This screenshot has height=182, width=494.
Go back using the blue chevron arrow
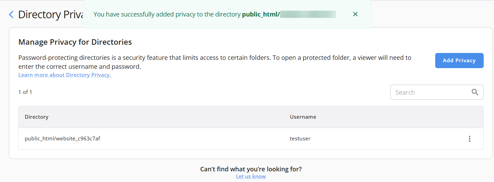(11, 14)
